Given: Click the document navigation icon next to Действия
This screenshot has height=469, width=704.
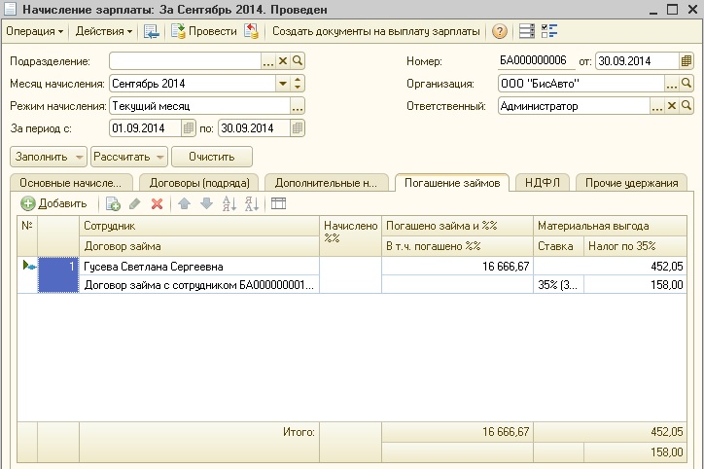Looking at the screenshot, I should tap(152, 31).
